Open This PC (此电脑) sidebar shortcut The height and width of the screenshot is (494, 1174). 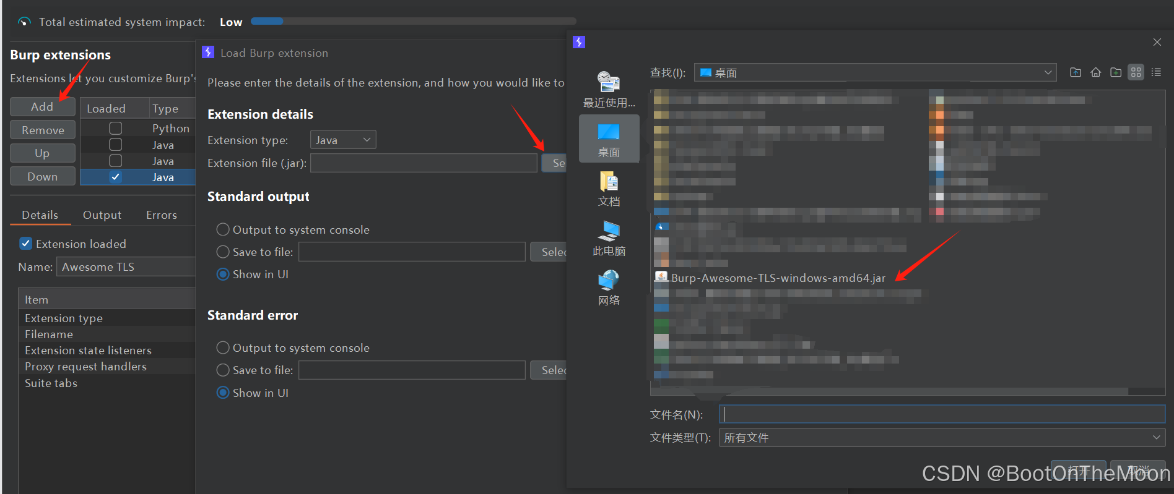click(609, 239)
